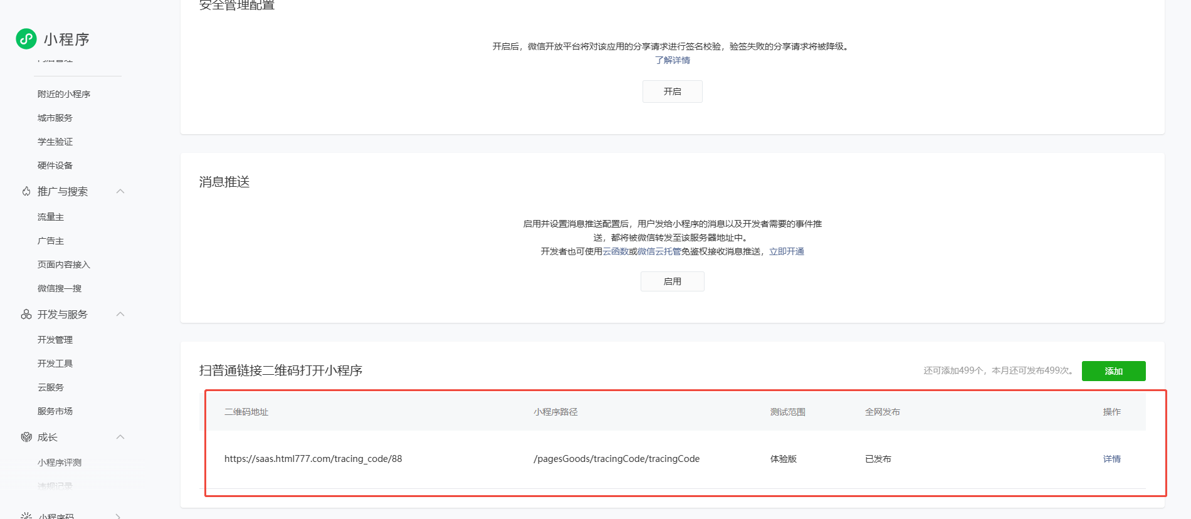This screenshot has height=519, width=1191.
Task: Go to 云服务 in sidebar
Action: (51, 387)
